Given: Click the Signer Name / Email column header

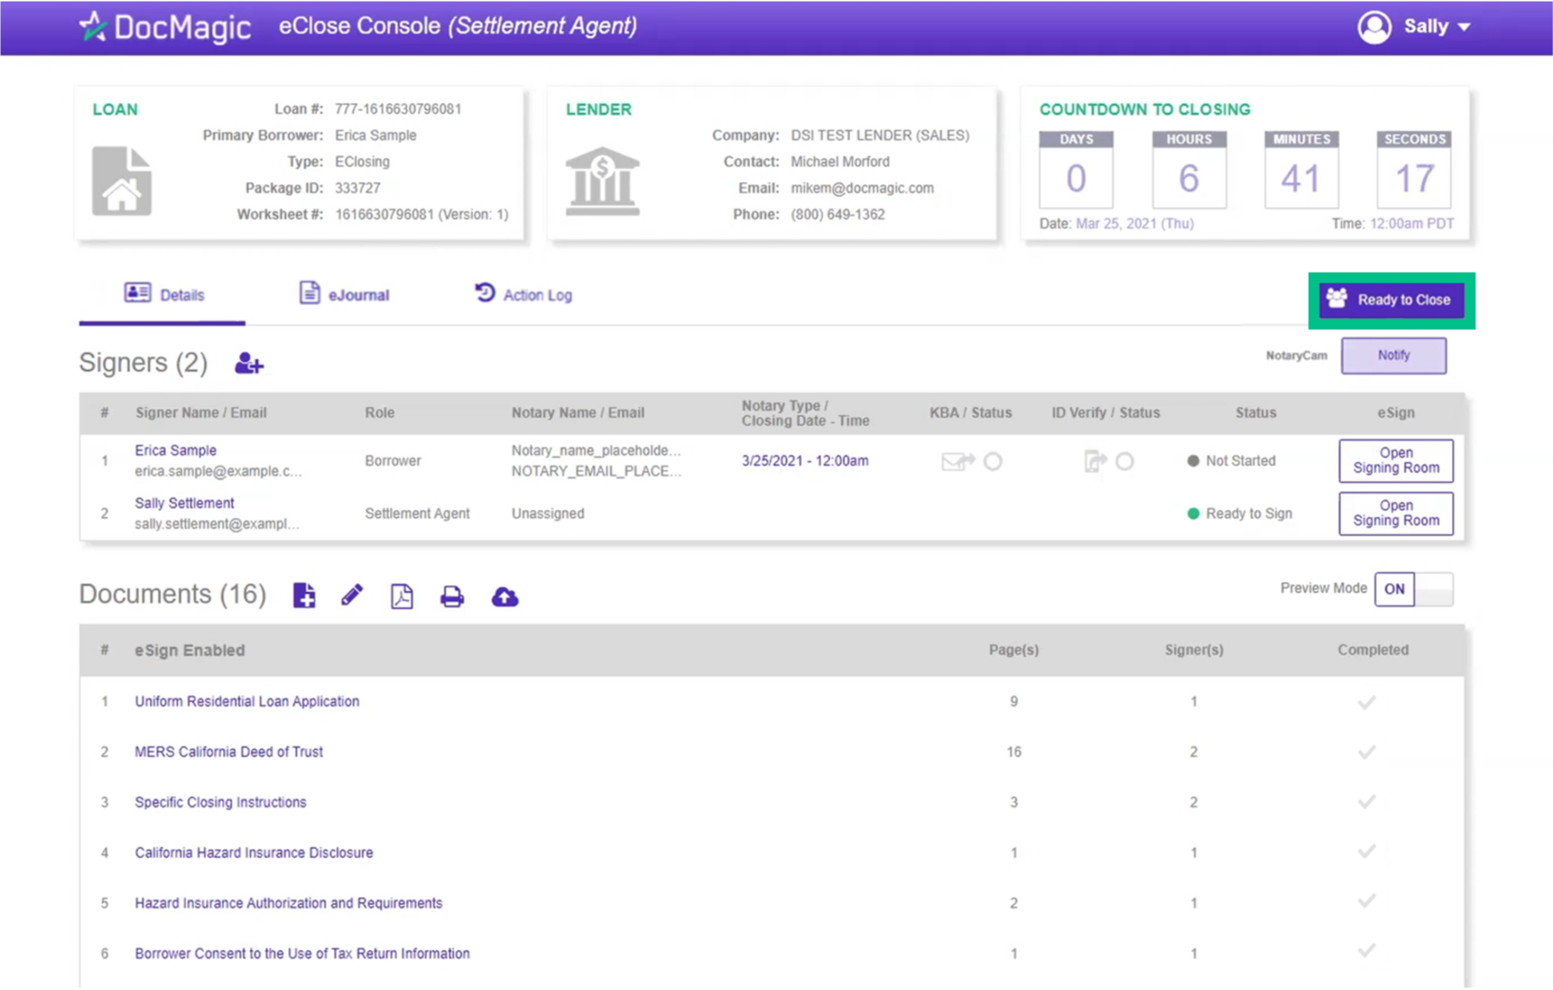Looking at the screenshot, I should pos(201,412).
